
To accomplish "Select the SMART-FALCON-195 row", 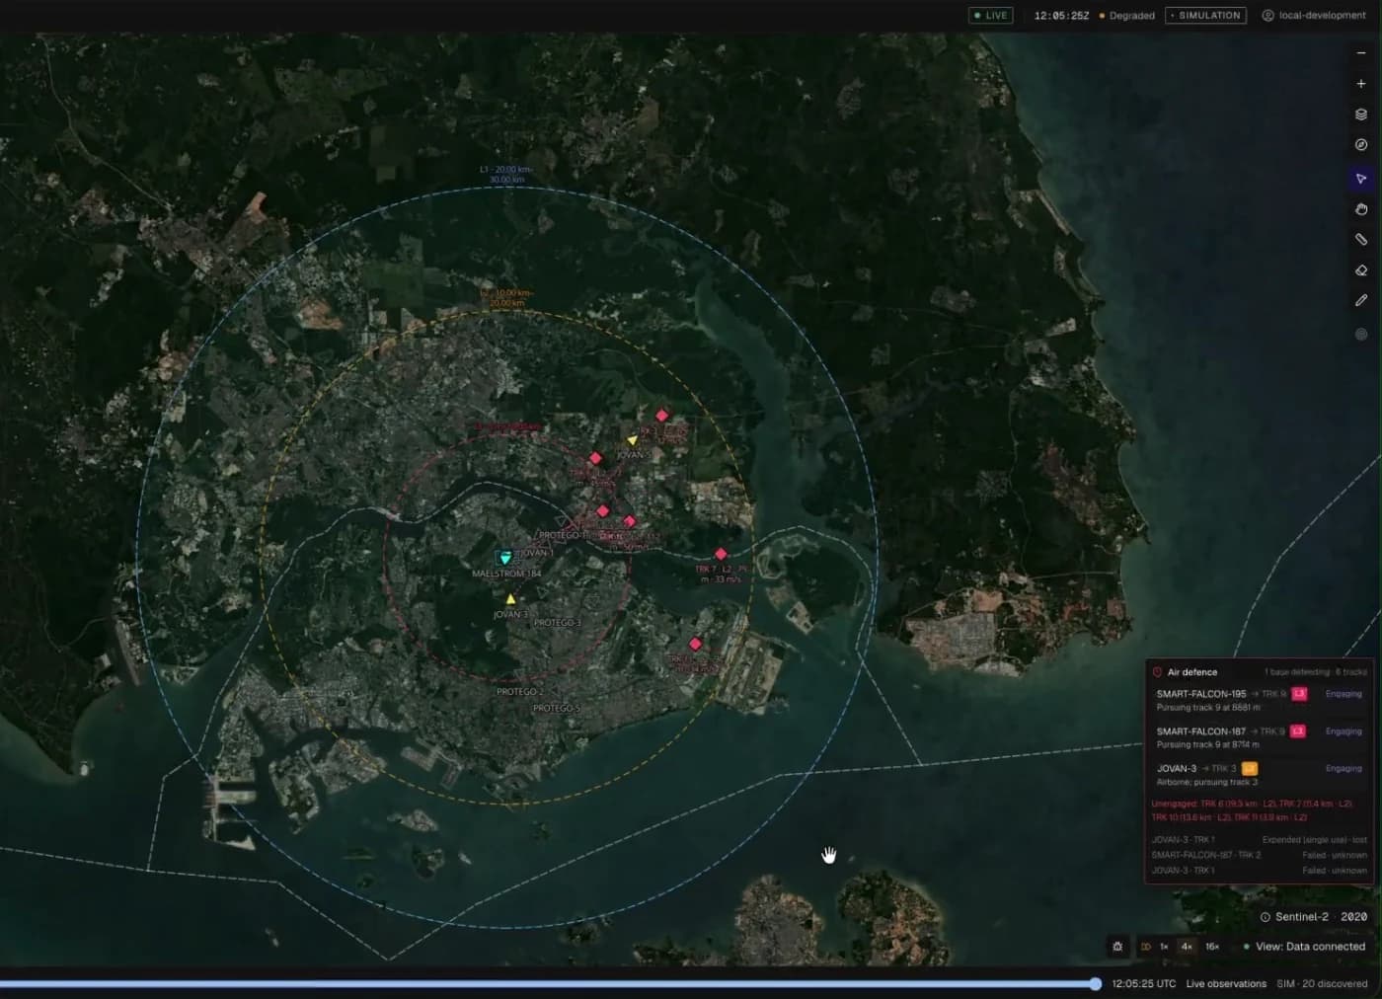I will pyautogui.click(x=1259, y=700).
